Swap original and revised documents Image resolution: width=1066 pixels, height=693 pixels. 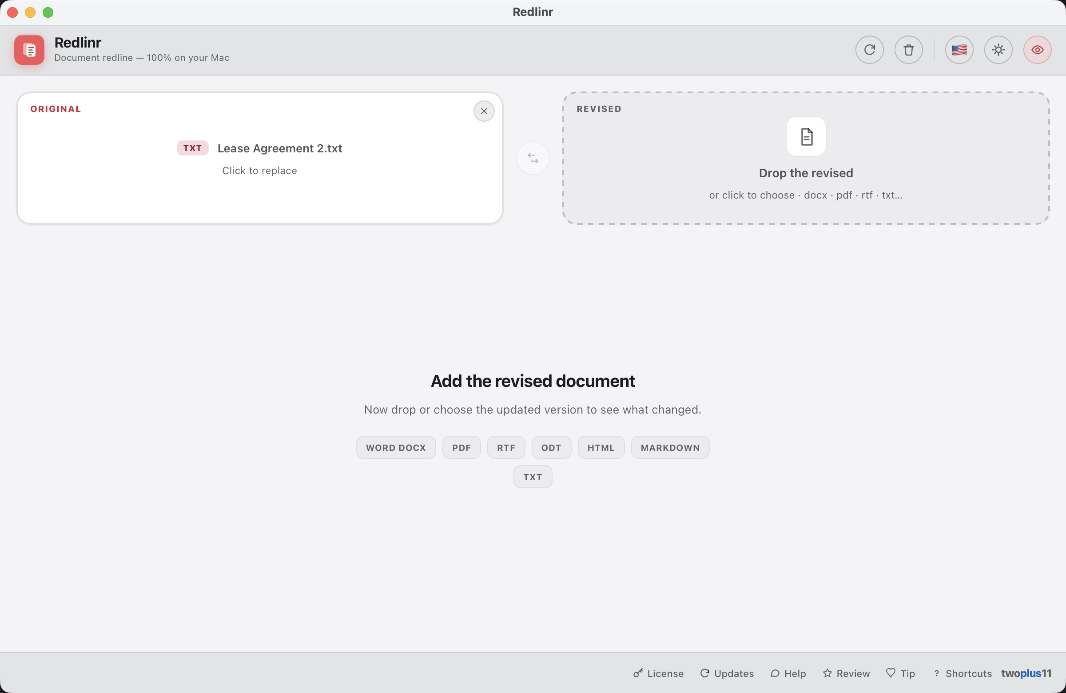(x=533, y=158)
